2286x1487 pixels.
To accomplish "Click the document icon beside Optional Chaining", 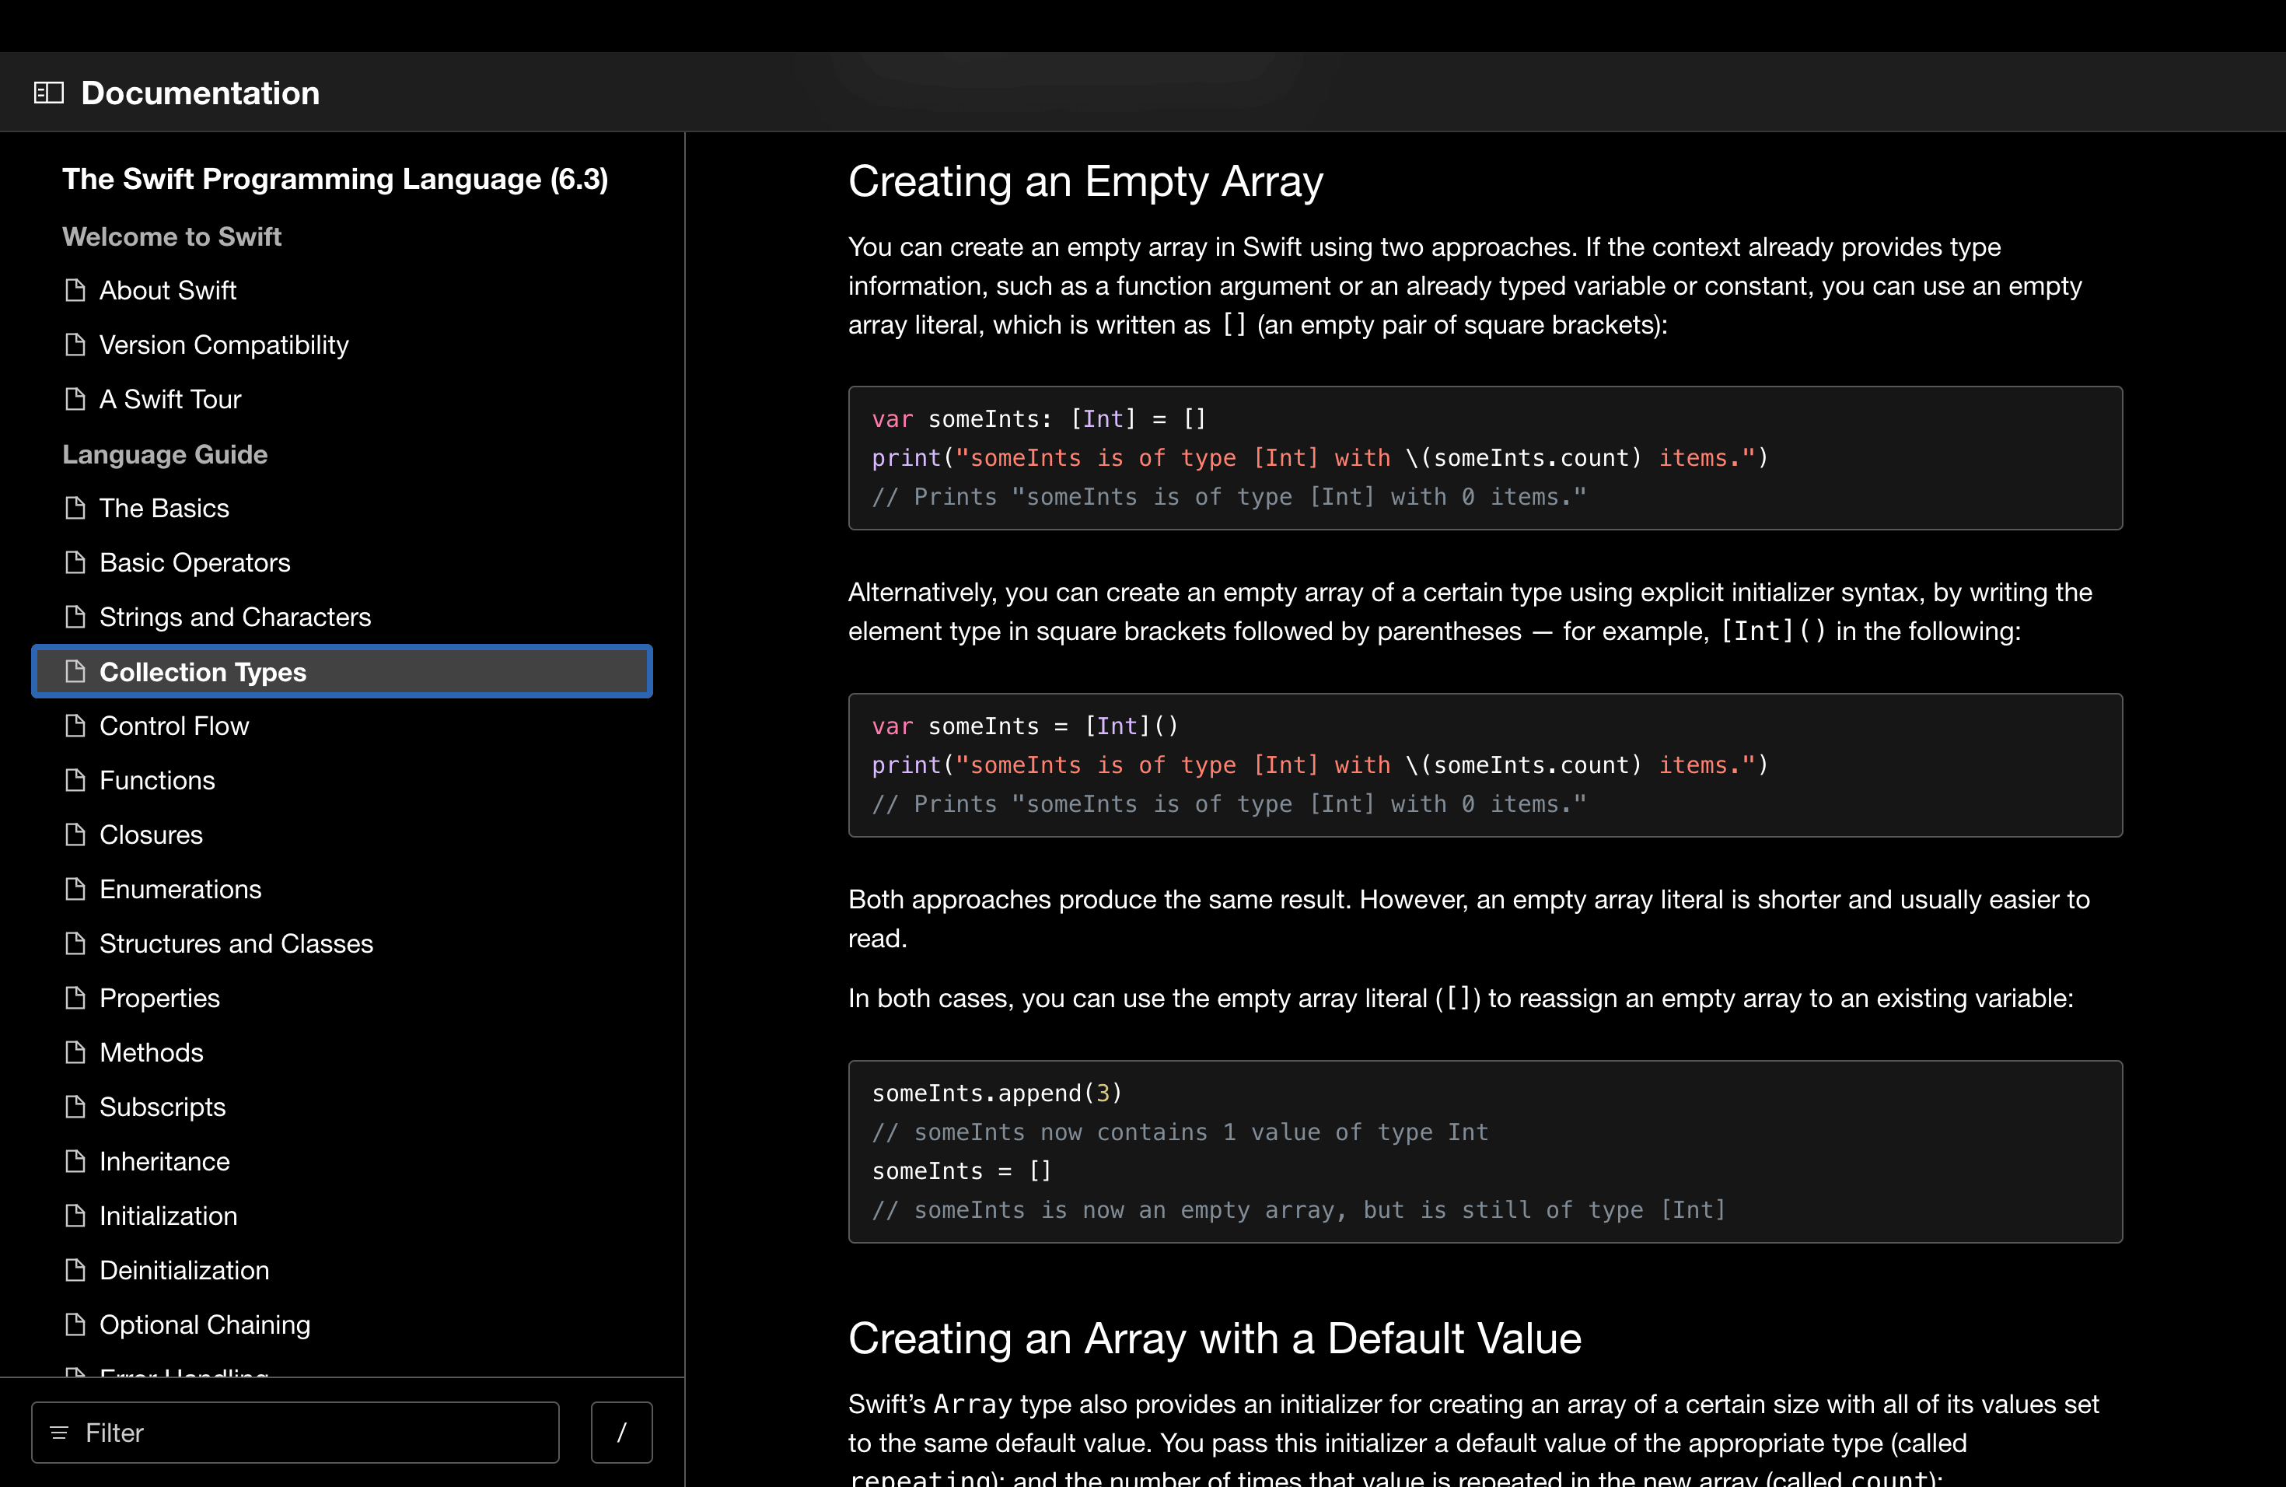I will (x=75, y=1324).
